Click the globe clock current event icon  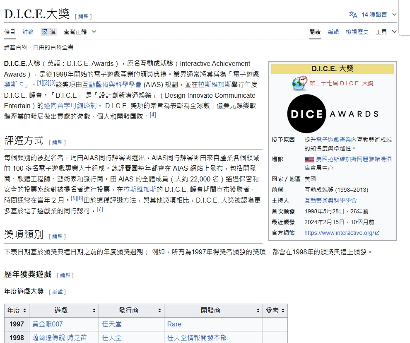300,83
